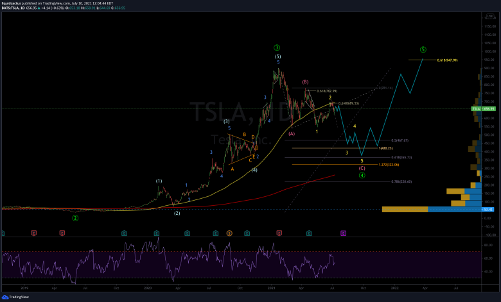Screen dimensions: 501x302
Task: Click the 1000.00 price axis label
Action: [x=490, y=51]
